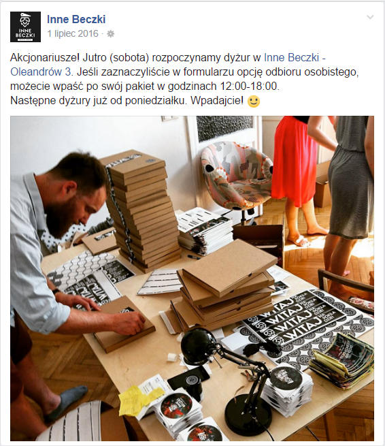Screen dimensions: 385x446
Task: Click the gear privacy icon beside date
Action: [110, 34]
